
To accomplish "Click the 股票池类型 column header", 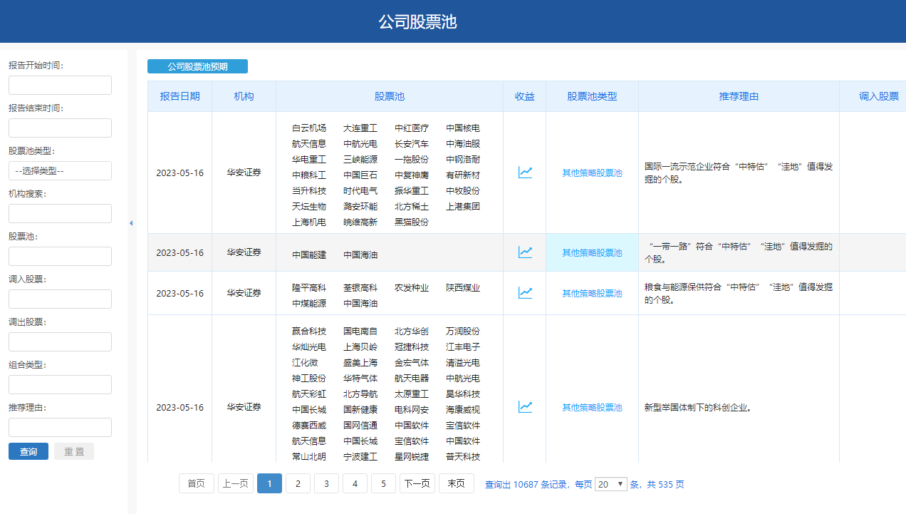I will click(592, 96).
